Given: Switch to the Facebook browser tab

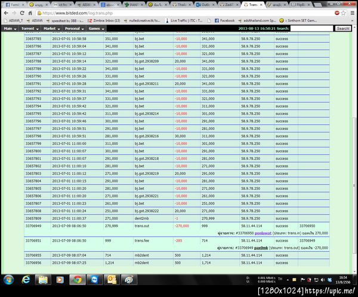Looking at the screenshot, I should pyautogui.click(x=14, y=5).
